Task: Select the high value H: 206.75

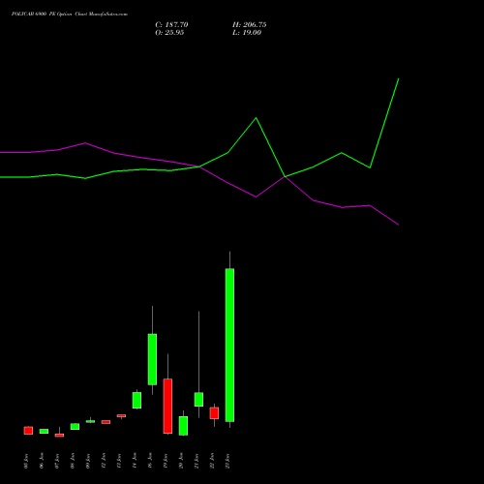Action: click(249, 25)
